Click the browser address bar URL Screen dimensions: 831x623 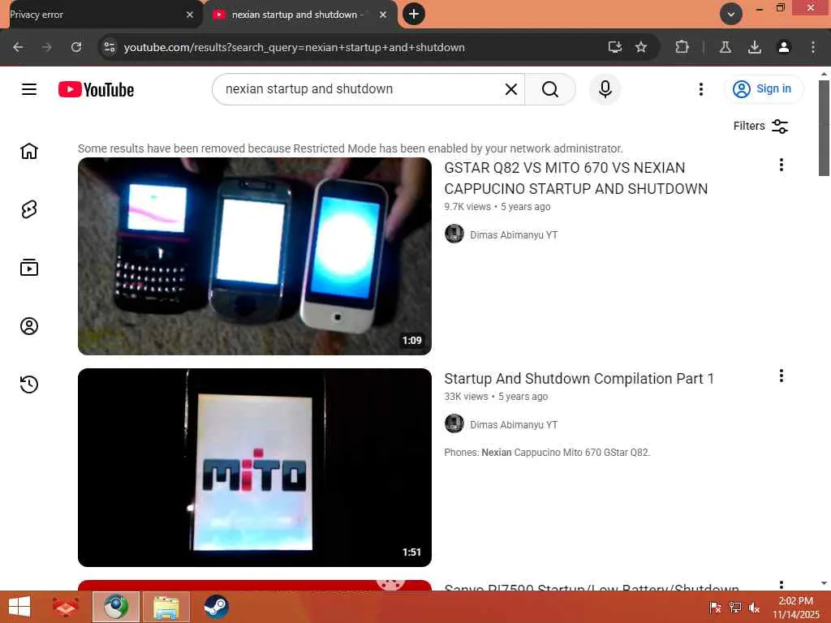coord(294,47)
